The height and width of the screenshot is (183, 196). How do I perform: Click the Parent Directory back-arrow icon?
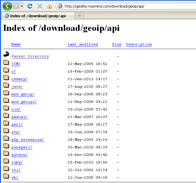point(6,54)
